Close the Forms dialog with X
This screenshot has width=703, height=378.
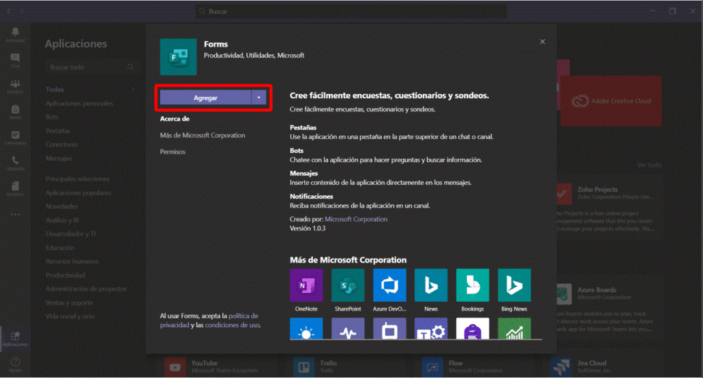pos(542,42)
